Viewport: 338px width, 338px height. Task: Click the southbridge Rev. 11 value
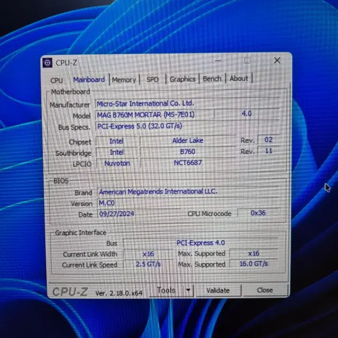coord(269,151)
